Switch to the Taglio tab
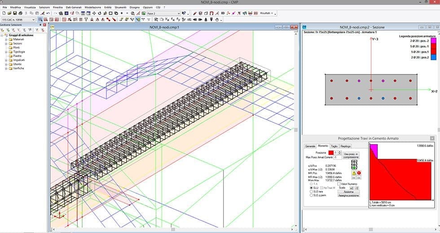Viewport: 440px width, 233px height. [x=334, y=146]
